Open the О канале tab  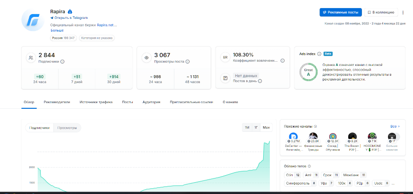tap(230, 102)
